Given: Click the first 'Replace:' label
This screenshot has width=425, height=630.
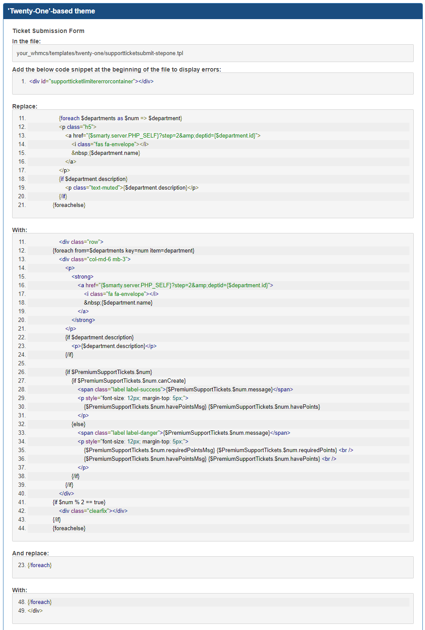Looking at the screenshot, I should 25,106.
